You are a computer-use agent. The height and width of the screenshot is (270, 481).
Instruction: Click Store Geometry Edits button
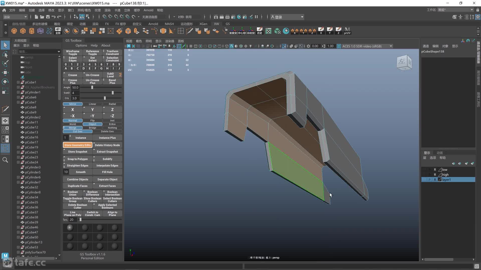pos(77,145)
